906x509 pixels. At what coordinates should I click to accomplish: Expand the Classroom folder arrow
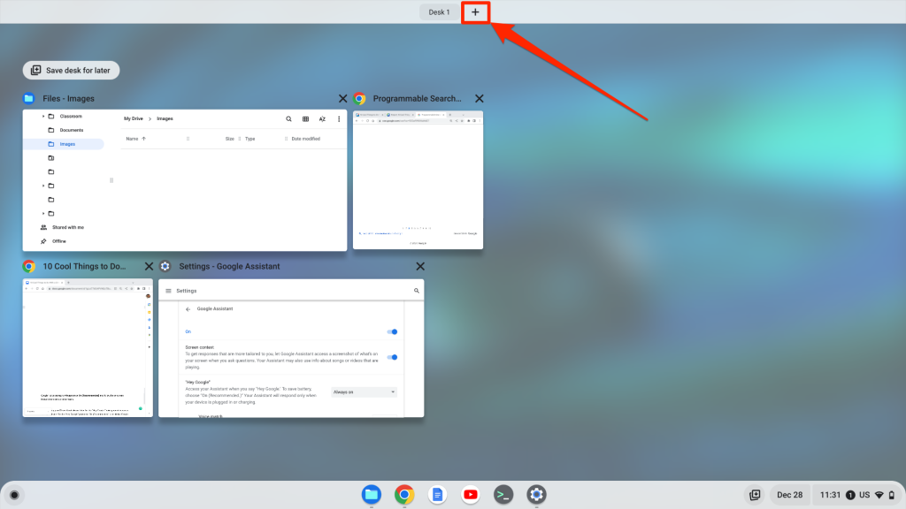[43, 116]
